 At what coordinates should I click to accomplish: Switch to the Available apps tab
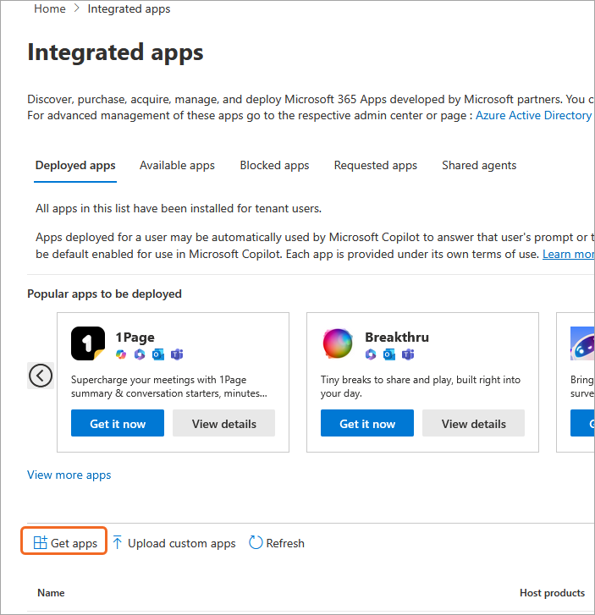[x=177, y=166]
